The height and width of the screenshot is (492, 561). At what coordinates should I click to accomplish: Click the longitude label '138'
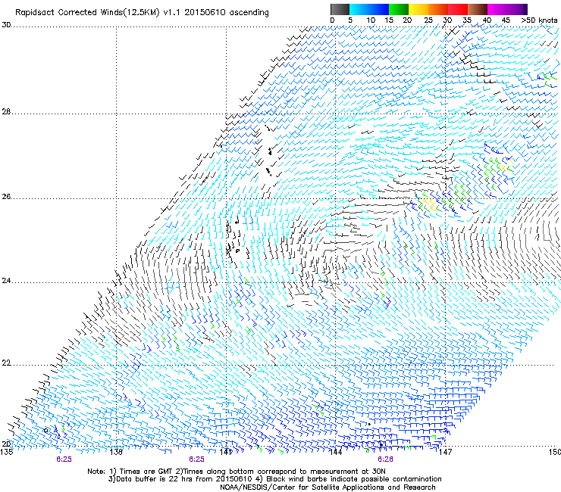[x=116, y=452]
